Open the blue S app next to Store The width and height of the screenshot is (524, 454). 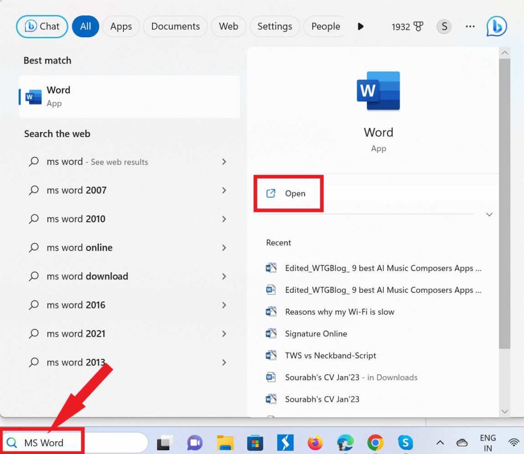click(286, 443)
